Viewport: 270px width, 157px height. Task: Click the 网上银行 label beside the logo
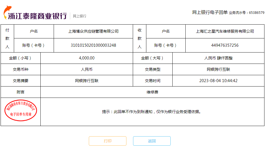pyautogui.click(x=80, y=16)
